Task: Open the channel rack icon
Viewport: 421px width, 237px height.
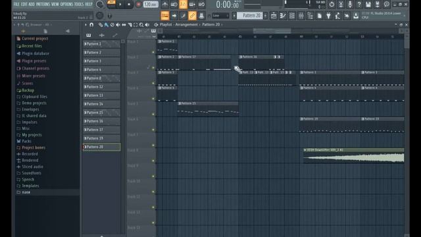Action: [x=292, y=16]
